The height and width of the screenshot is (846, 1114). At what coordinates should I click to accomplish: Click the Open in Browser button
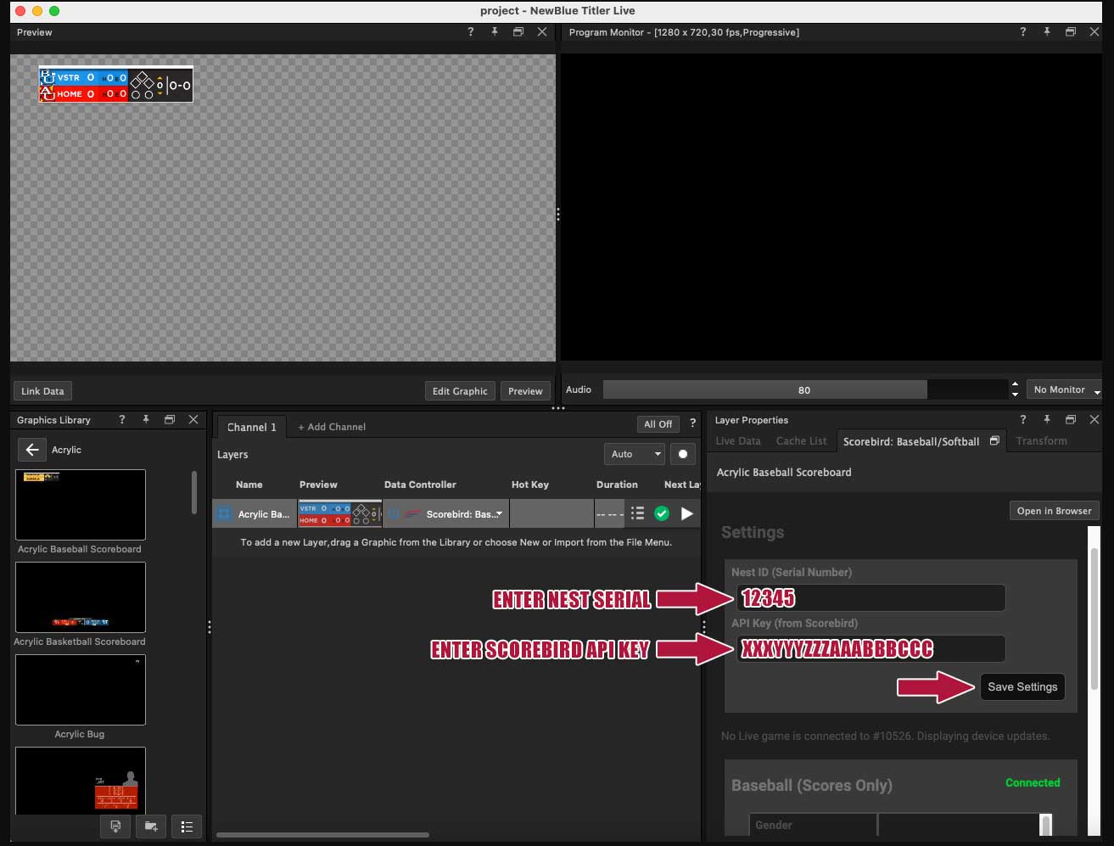point(1054,511)
